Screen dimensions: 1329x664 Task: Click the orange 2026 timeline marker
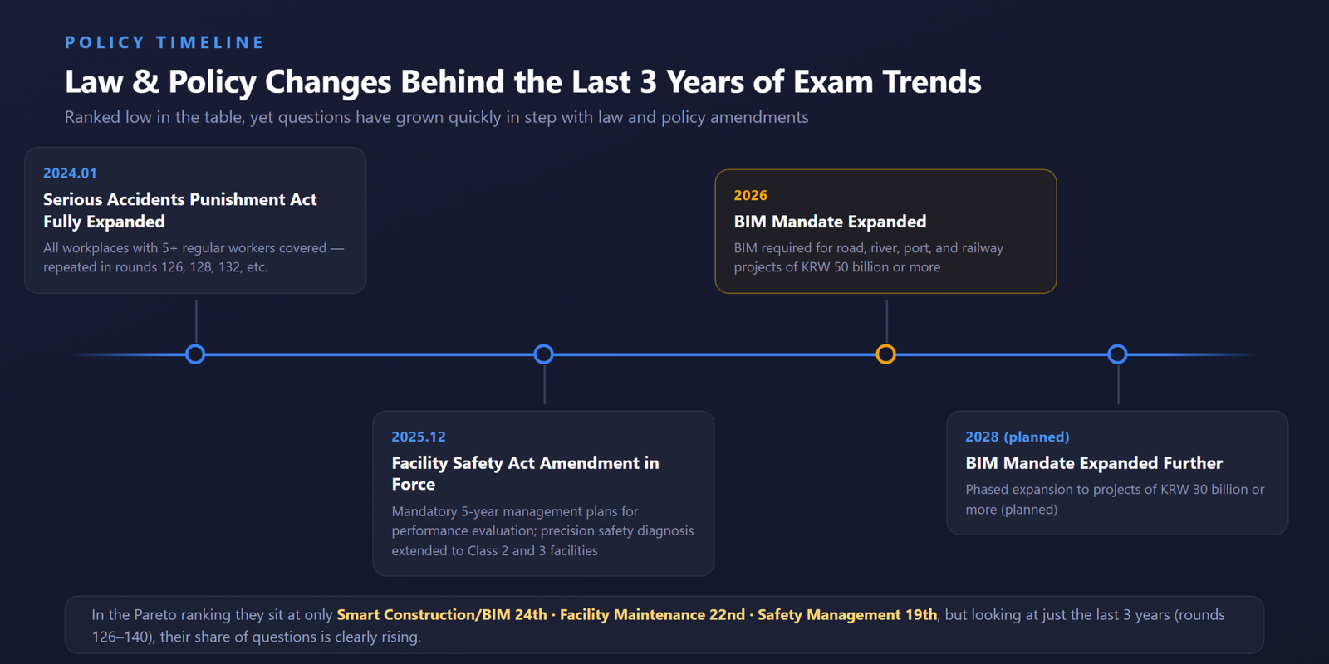point(886,354)
